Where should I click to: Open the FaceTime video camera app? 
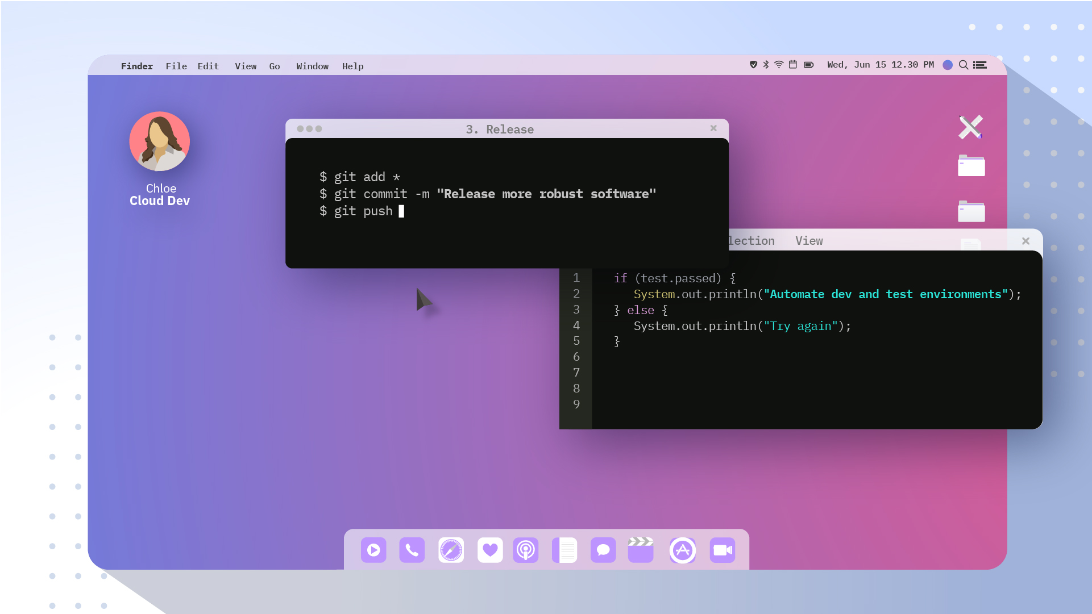(x=723, y=550)
